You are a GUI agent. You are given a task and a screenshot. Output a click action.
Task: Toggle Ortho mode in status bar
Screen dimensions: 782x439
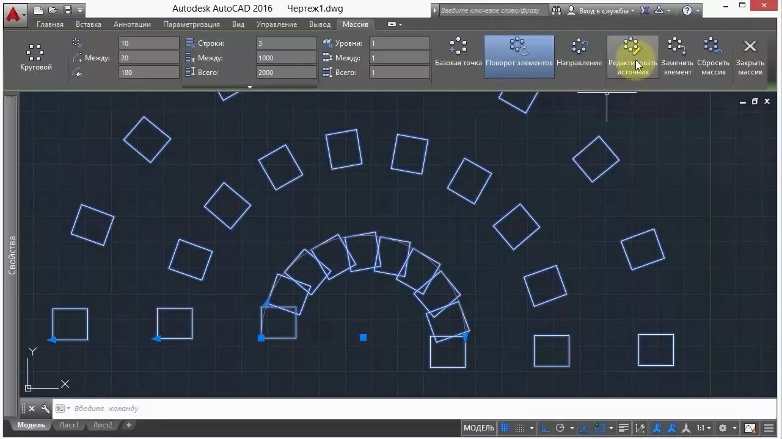545,428
